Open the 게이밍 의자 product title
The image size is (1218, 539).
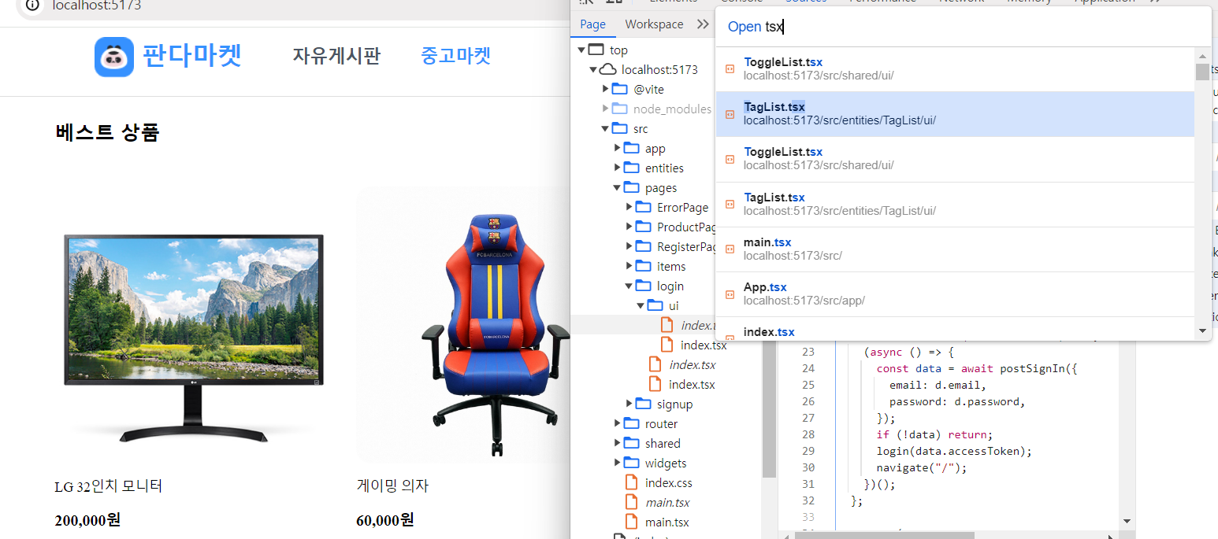tap(392, 486)
